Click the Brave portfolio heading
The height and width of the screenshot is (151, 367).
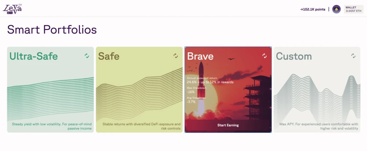(x=200, y=56)
